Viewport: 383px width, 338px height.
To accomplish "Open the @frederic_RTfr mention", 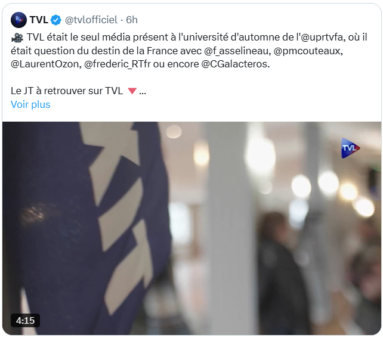I will tap(118, 64).
